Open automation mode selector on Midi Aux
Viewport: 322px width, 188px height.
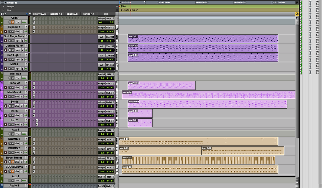[x=24, y=78]
